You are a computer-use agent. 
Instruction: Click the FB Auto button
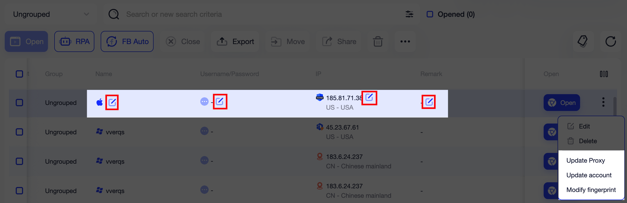[127, 41]
